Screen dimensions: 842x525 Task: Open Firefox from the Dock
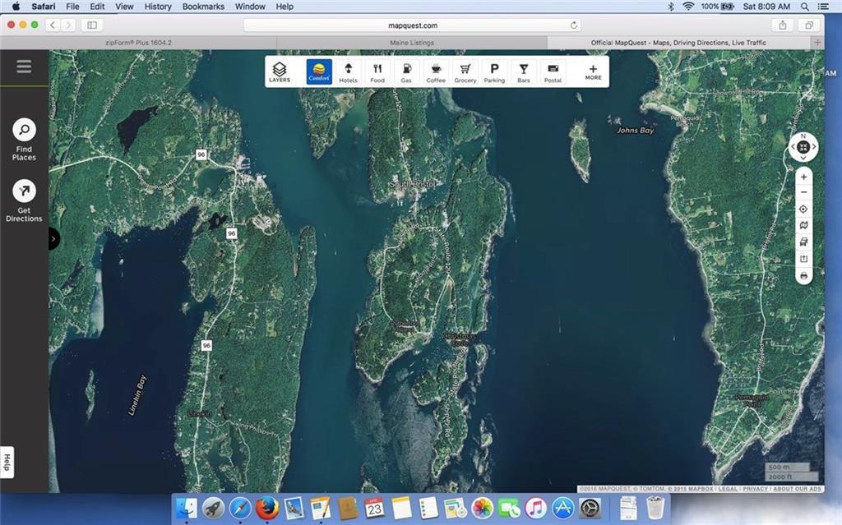tap(267, 508)
